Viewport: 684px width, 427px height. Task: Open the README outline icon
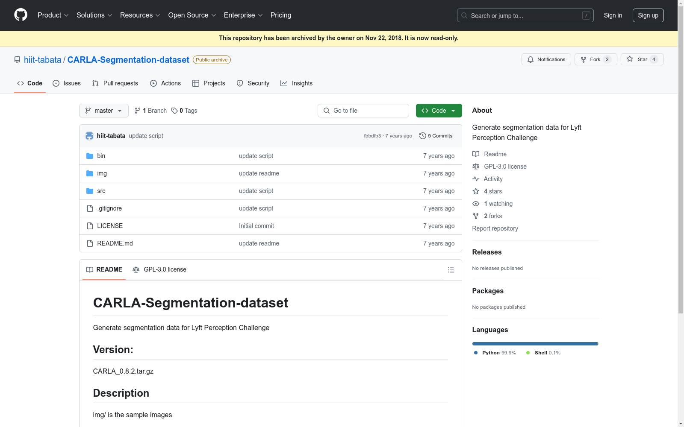point(451,270)
